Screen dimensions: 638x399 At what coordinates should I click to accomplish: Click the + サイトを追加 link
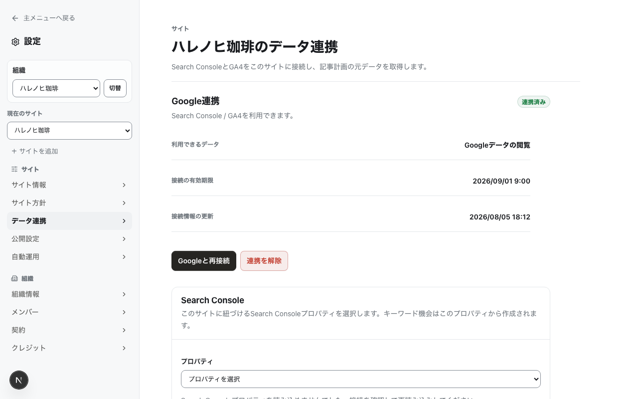35,151
